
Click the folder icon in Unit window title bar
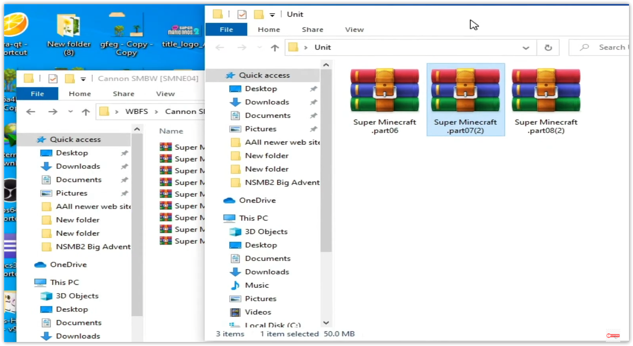pos(218,14)
